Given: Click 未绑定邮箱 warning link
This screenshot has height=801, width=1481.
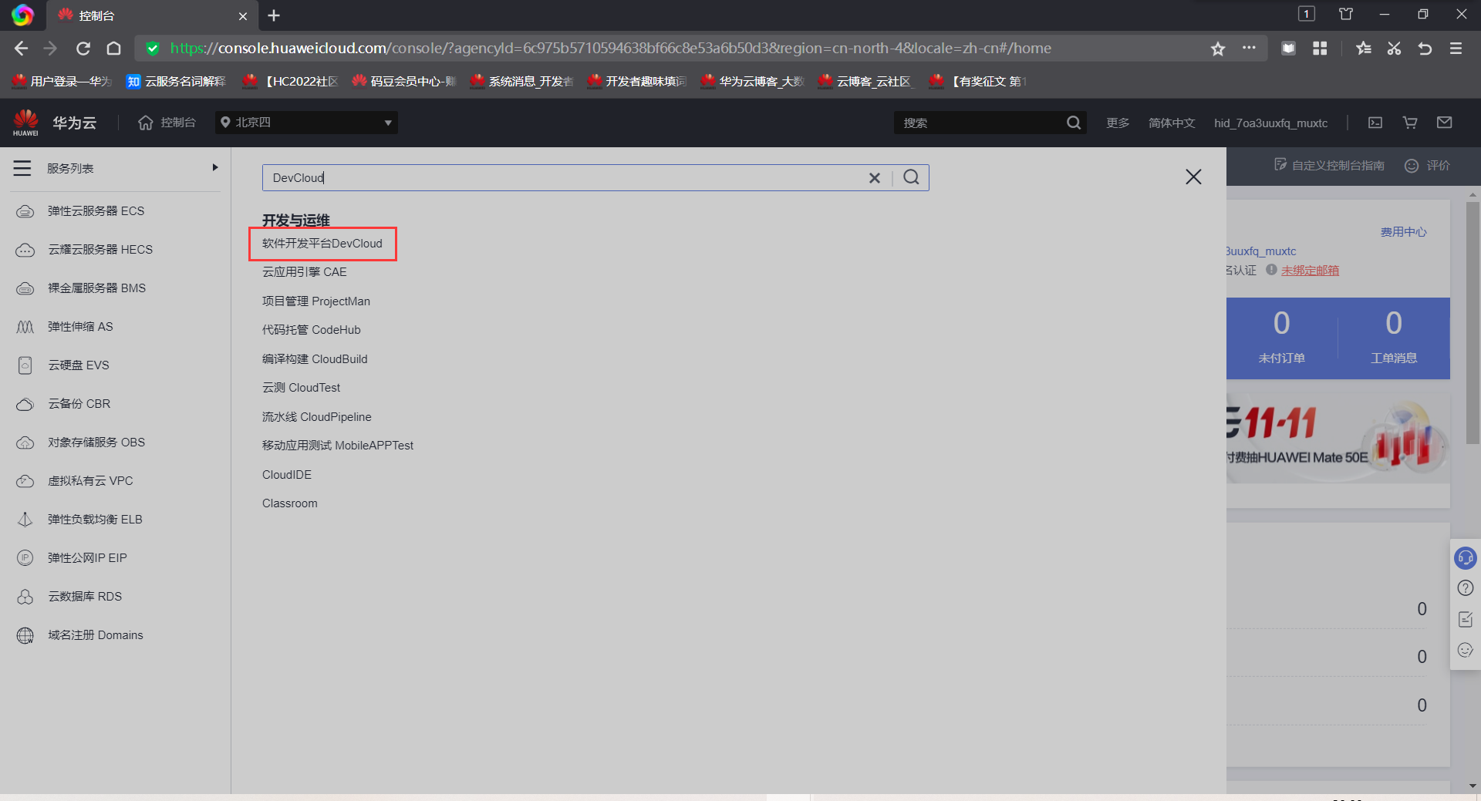Looking at the screenshot, I should tap(1311, 271).
